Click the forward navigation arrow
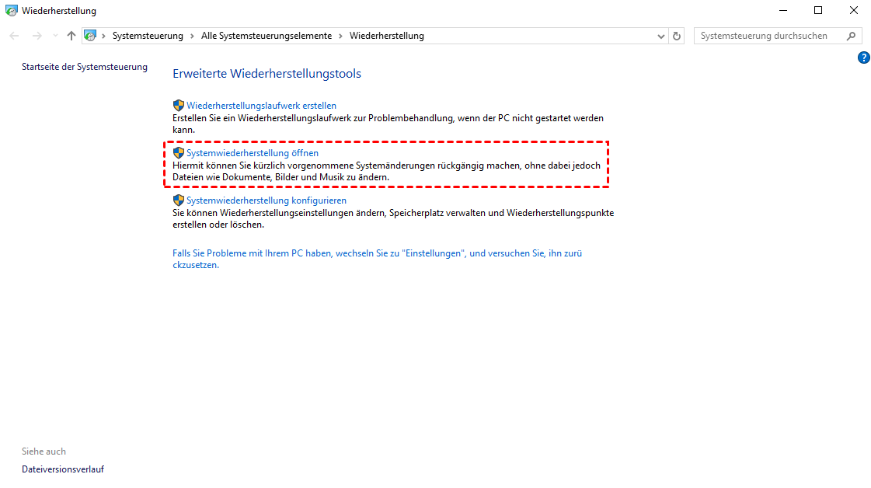 [37, 36]
